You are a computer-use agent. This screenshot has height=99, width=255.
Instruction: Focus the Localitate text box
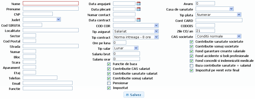coord(51,30)
